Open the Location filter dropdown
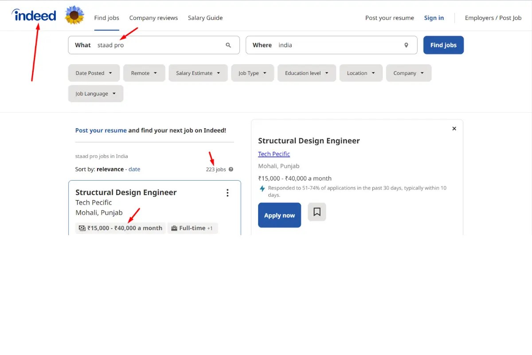The width and height of the screenshot is (532, 355). point(361,73)
